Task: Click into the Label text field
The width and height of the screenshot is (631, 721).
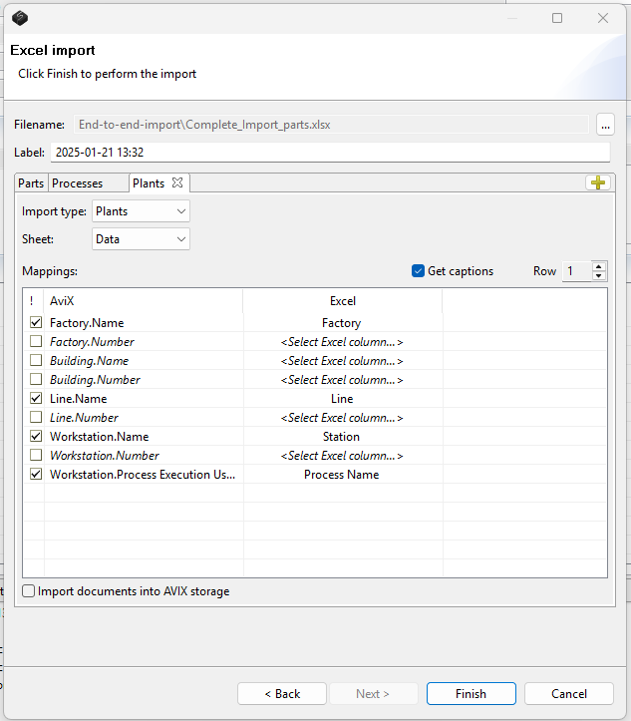Action: point(329,153)
